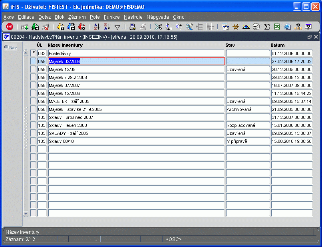Toggle marker box for Sklady - leden 2008 row
322x247 pixels.
click(x=33, y=125)
